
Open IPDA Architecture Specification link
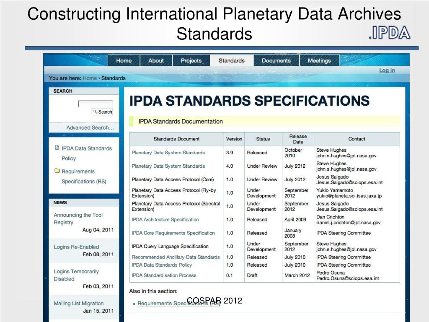click(x=165, y=220)
